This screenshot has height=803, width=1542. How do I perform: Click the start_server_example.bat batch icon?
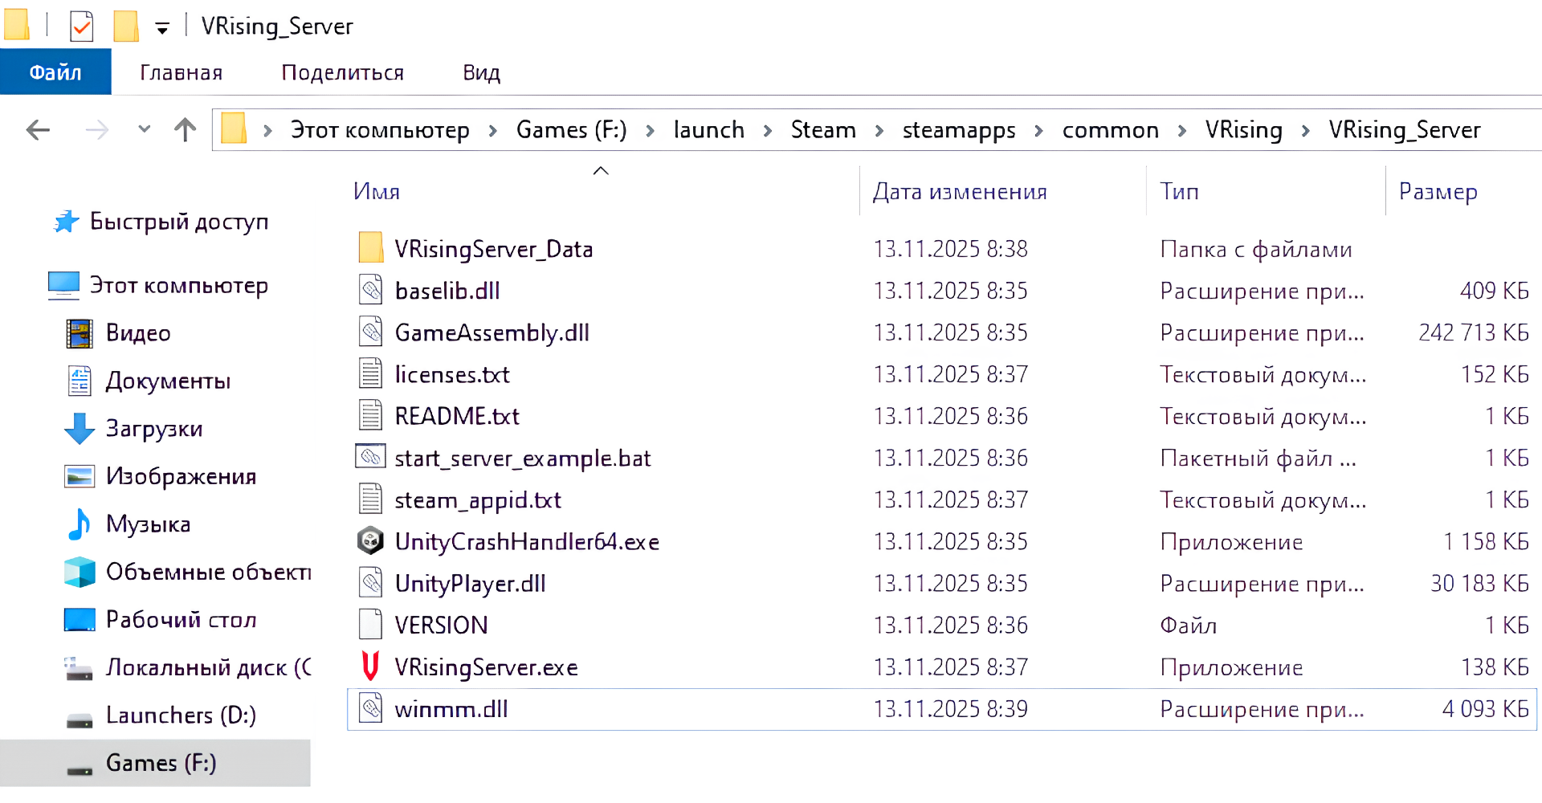[370, 457]
